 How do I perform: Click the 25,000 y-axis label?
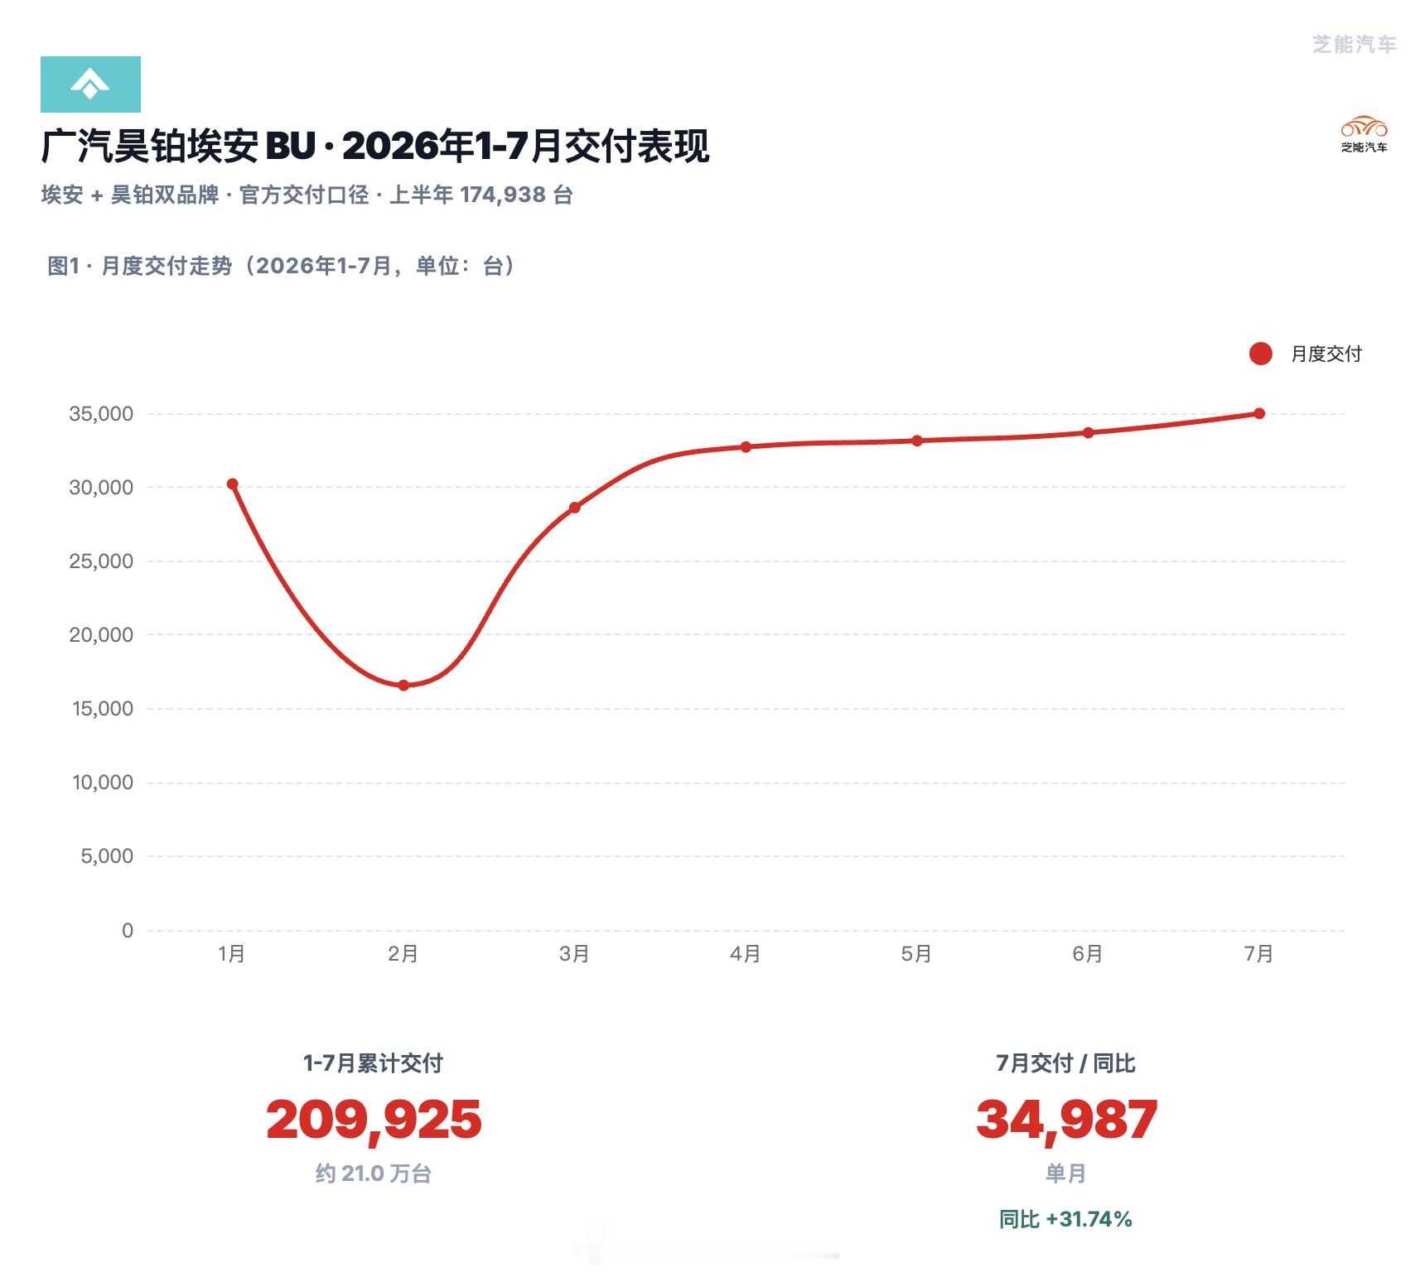[x=101, y=561]
